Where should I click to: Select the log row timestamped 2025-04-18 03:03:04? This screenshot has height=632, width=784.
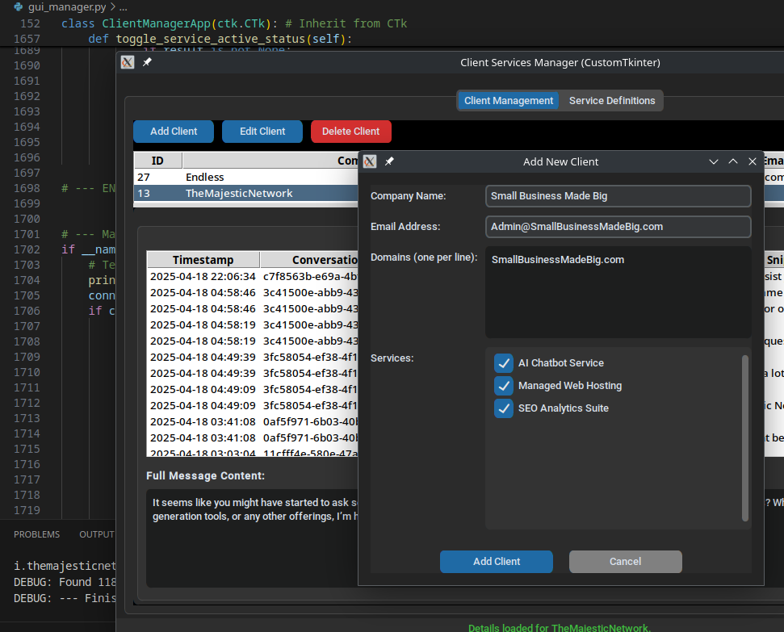tap(253, 453)
